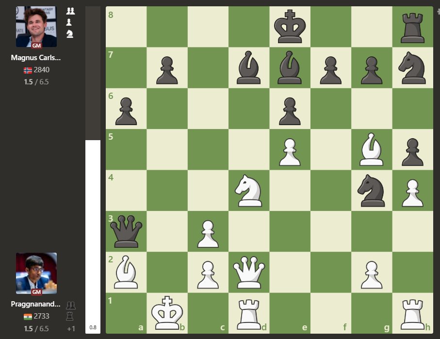Click the Indian flag icon
The image size is (440, 339).
(28, 317)
